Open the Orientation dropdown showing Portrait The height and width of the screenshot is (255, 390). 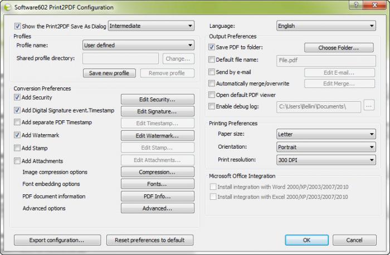tap(326, 147)
